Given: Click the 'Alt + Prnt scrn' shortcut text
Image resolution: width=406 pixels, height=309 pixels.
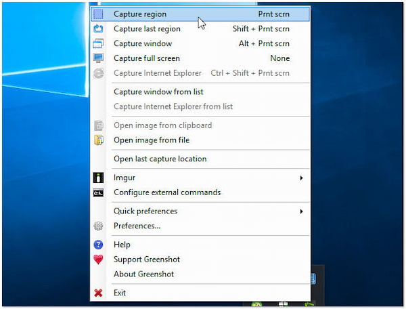Looking at the screenshot, I should coord(264,43).
